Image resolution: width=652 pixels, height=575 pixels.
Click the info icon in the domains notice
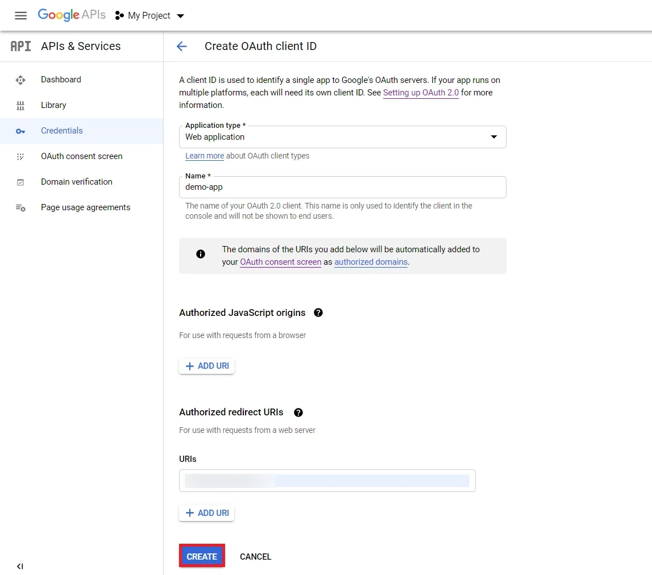point(200,254)
